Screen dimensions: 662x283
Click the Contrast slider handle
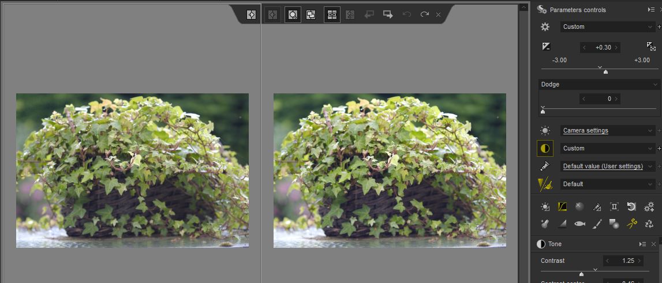point(581,274)
